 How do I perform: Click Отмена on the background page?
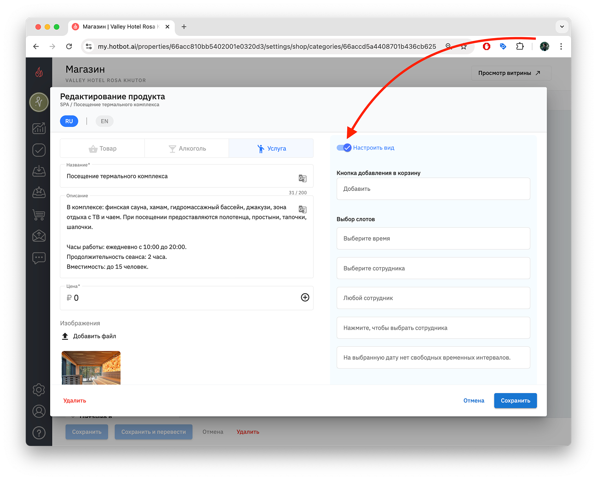click(213, 432)
